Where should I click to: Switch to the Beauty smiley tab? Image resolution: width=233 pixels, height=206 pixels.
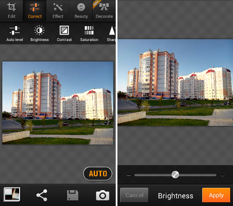click(81, 11)
